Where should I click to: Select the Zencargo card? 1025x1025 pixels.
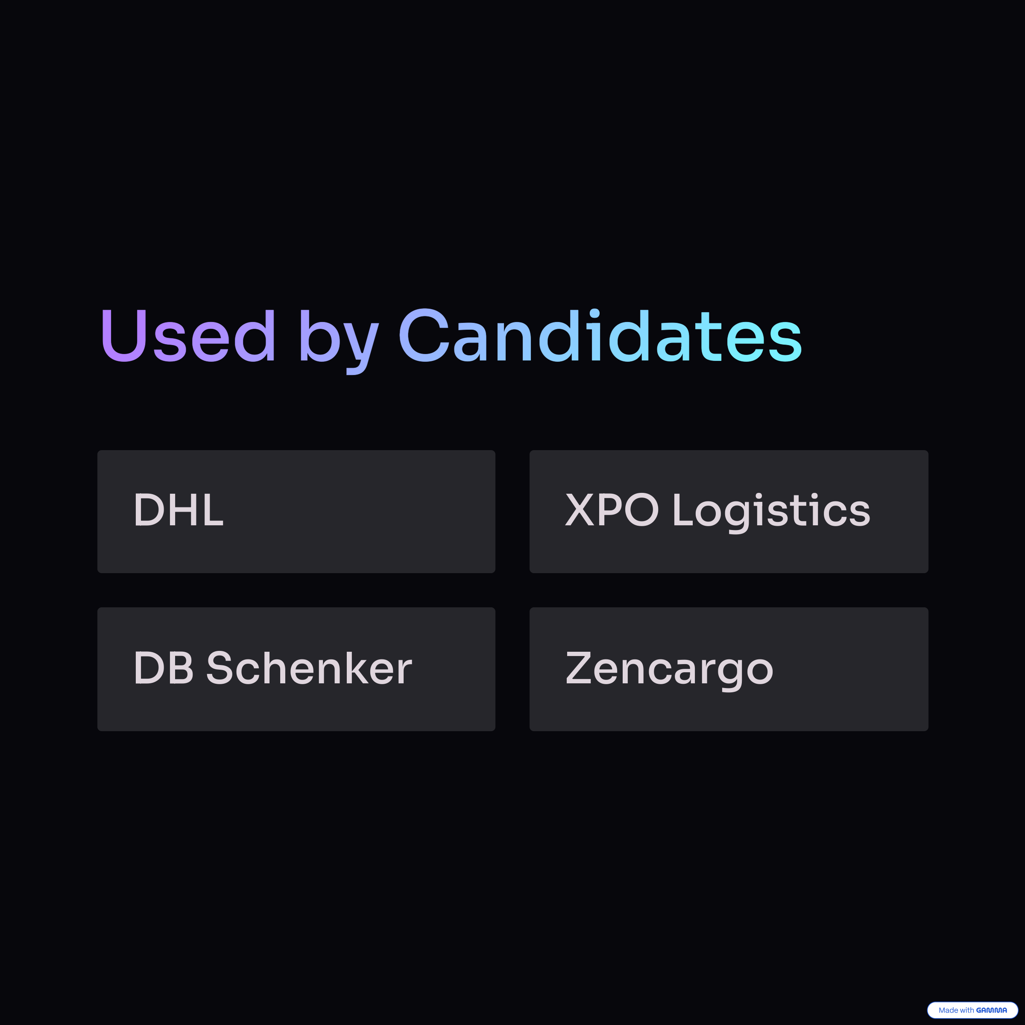click(x=729, y=669)
